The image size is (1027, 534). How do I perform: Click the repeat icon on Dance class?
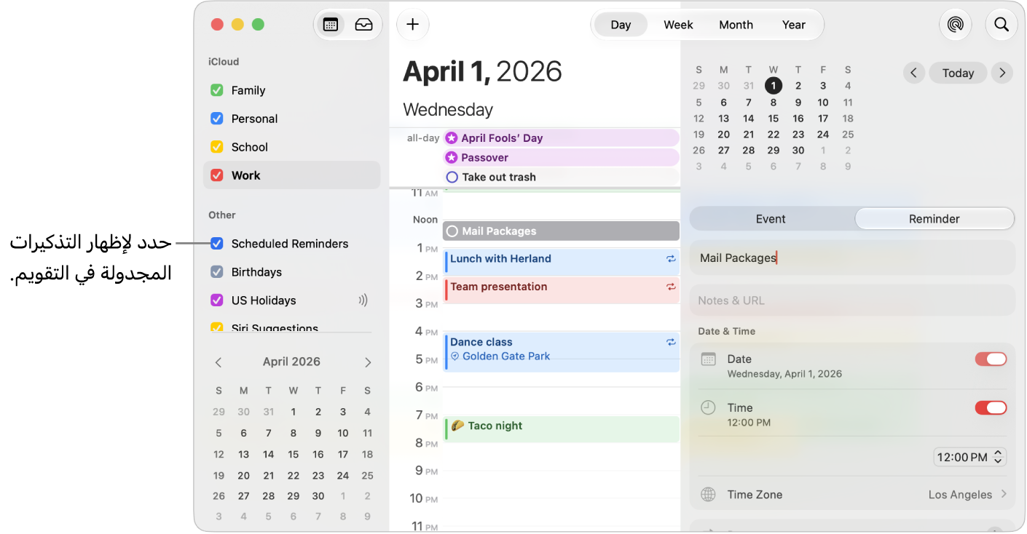(x=671, y=342)
